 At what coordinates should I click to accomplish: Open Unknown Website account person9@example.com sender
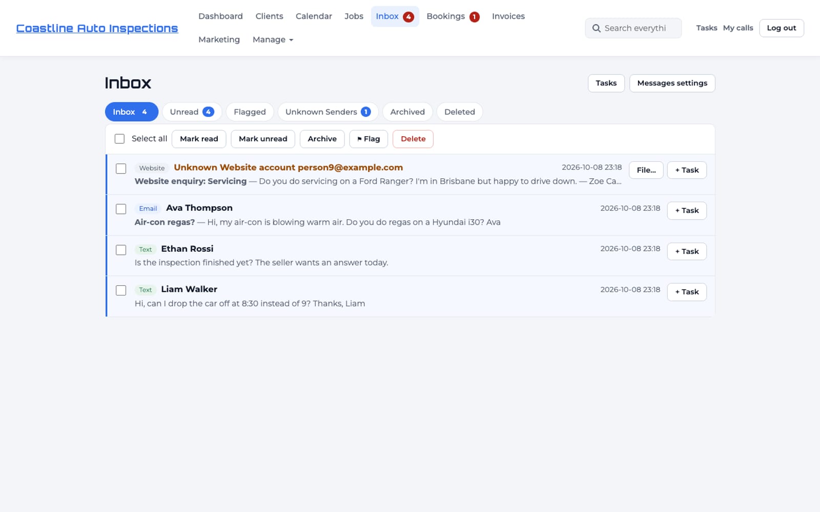288,167
